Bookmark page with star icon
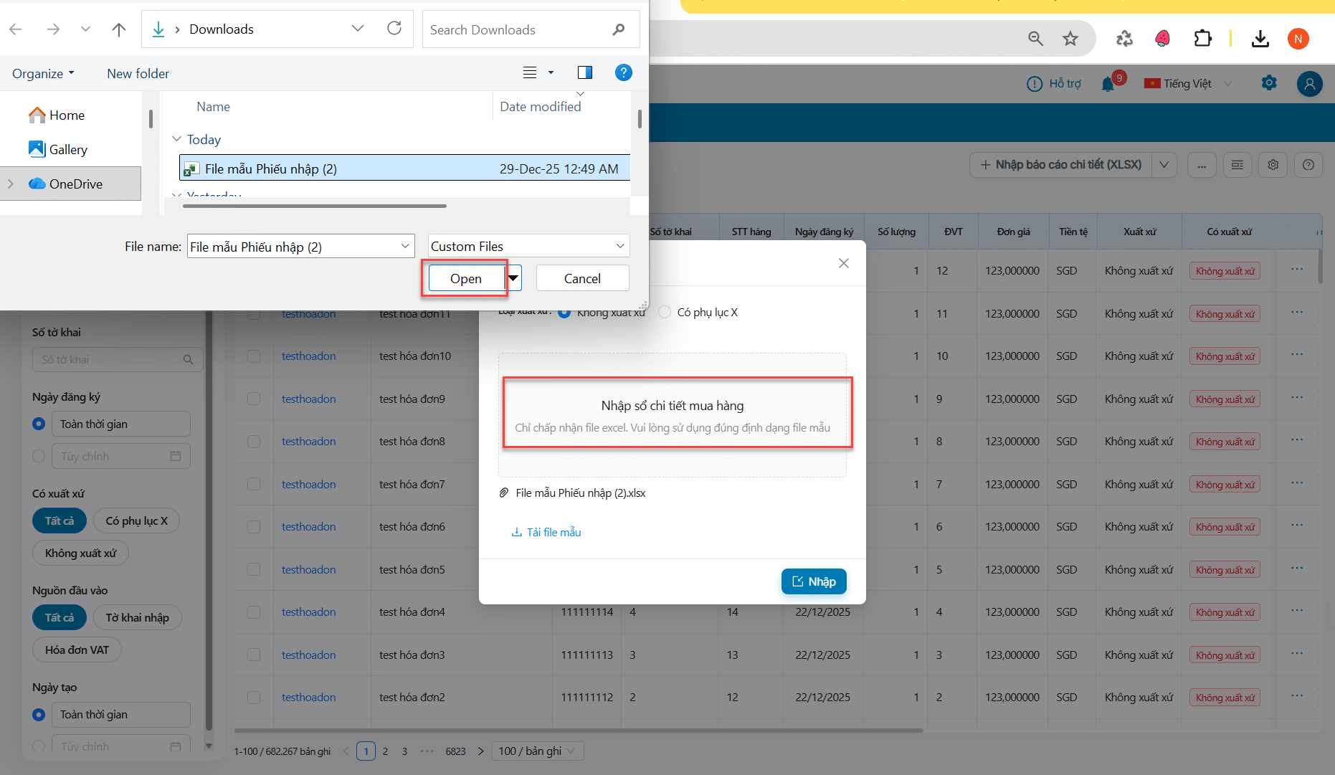 click(1070, 39)
